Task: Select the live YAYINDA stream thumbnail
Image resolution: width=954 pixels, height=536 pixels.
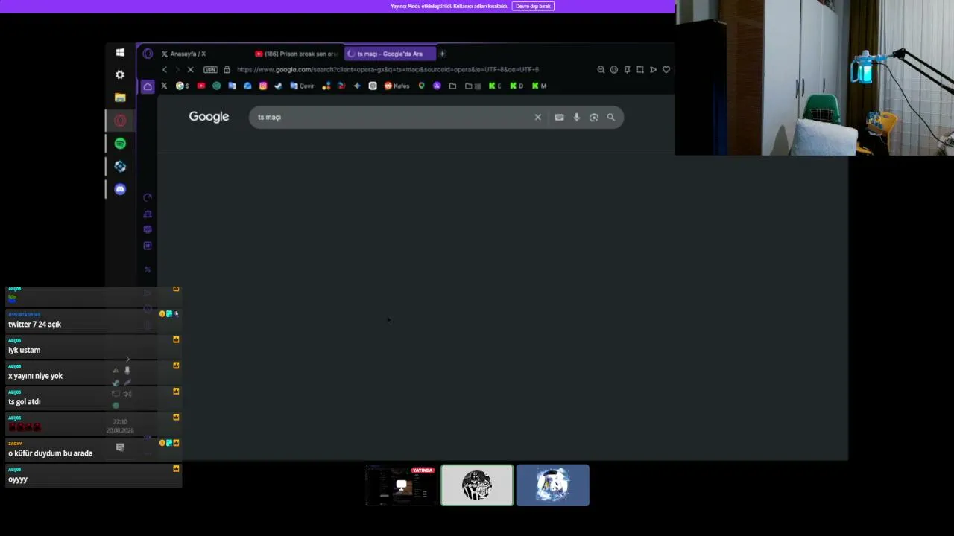Action: pyautogui.click(x=401, y=485)
